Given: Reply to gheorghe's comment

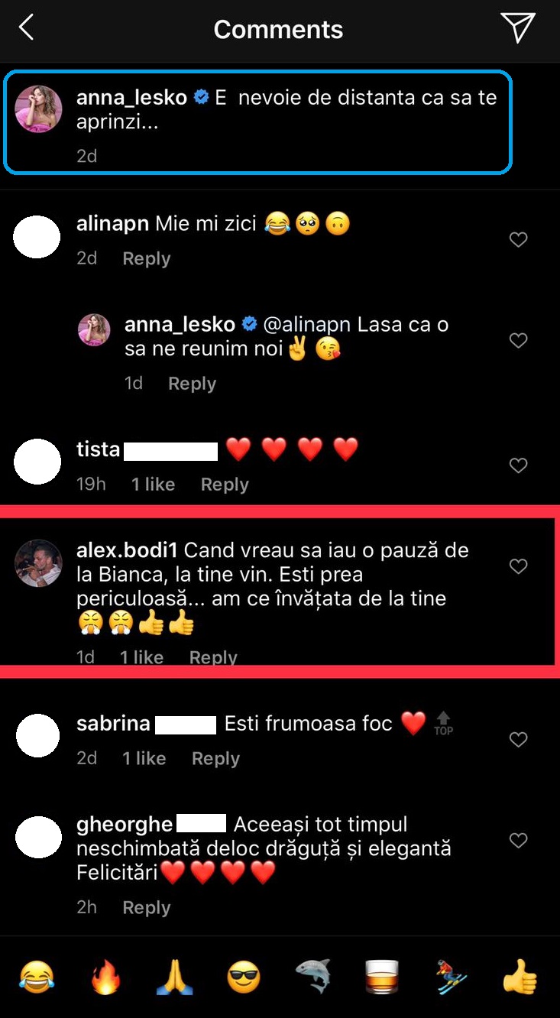Looking at the screenshot, I should [147, 908].
